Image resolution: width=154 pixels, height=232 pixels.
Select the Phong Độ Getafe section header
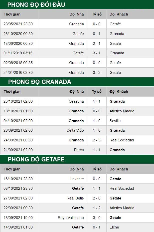click(x=36, y=159)
